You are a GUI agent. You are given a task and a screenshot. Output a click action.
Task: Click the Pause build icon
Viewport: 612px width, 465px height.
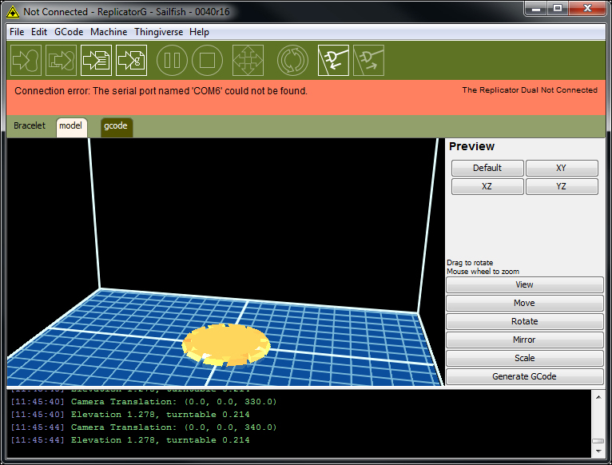click(172, 61)
